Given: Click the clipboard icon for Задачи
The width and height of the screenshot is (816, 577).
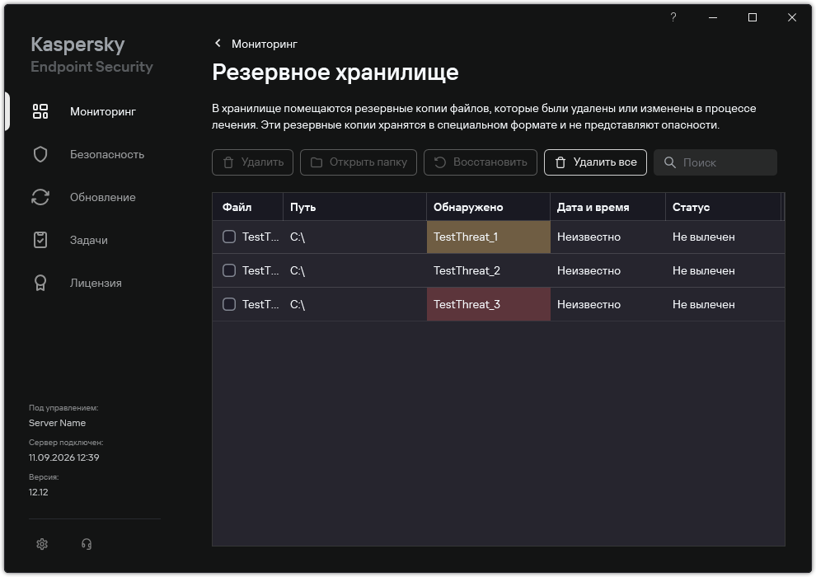Looking at the screenshot, I should click(40, 240).
